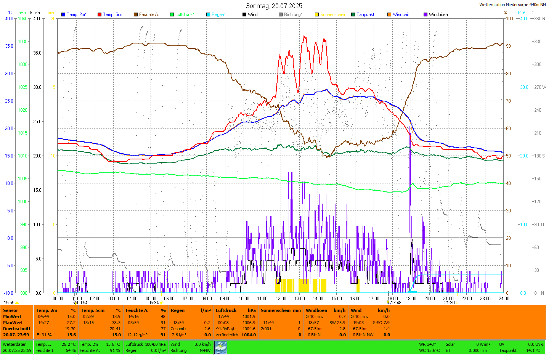Select the Windchill legend label
The height and width of the screenshot is (355, 546).
[401, 14]
